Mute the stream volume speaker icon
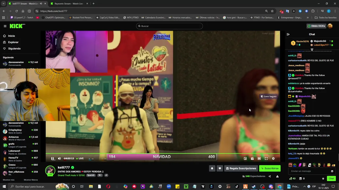This screenshot has width=339, height=190. click(59, 159)
